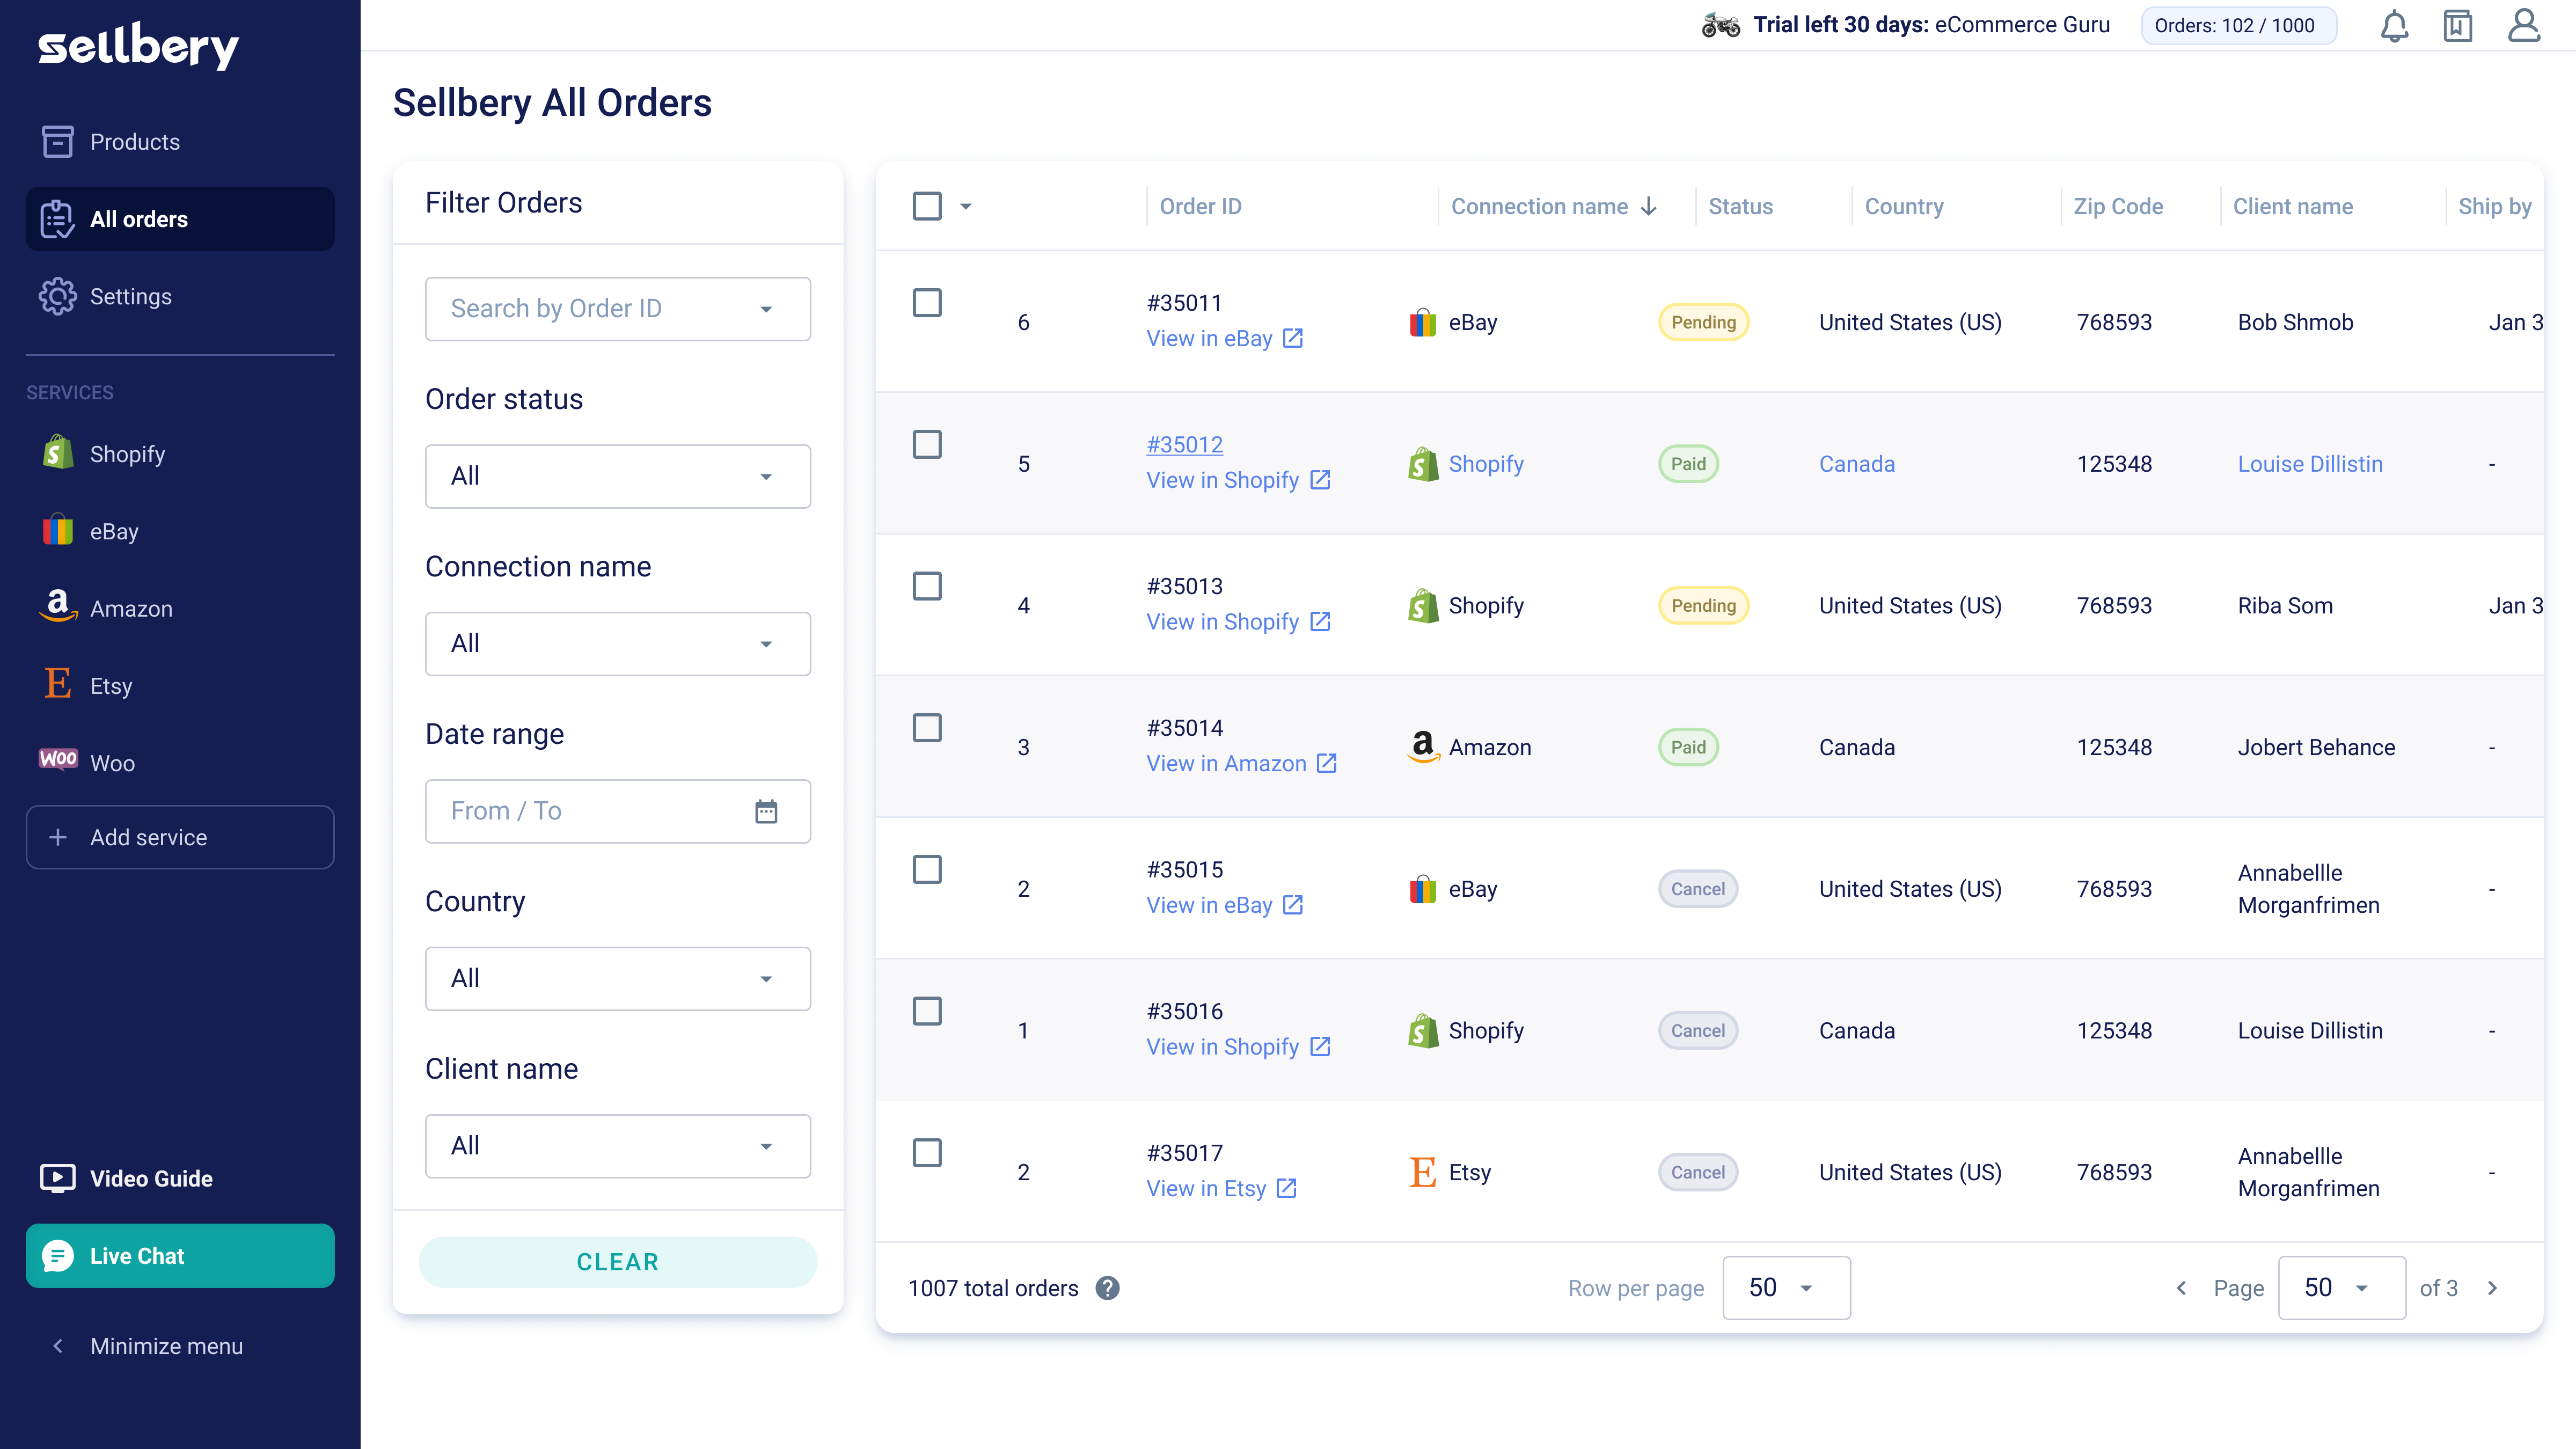Check the box for order #35011
2576x1449 pixels.
pyautogui.click(x=927, y=303)
